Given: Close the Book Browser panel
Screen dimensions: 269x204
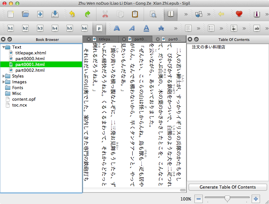Looking at the screenshot, I should pyautogui.click(x=3, y=39).
